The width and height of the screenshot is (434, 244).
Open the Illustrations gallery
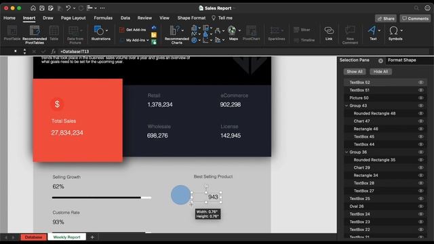(x=101, y=33)
